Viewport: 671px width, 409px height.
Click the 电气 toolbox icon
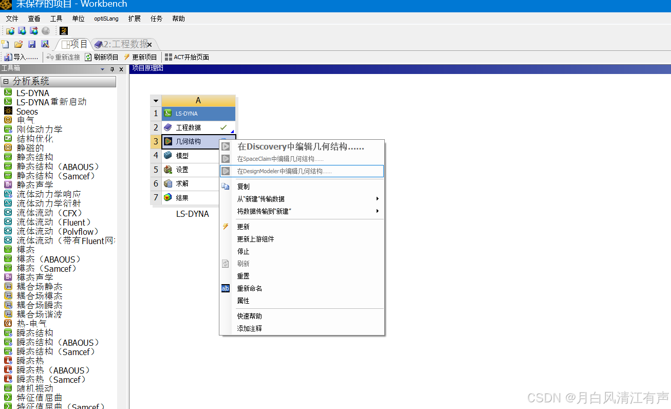pyautogui.click(x=8, y=120)
